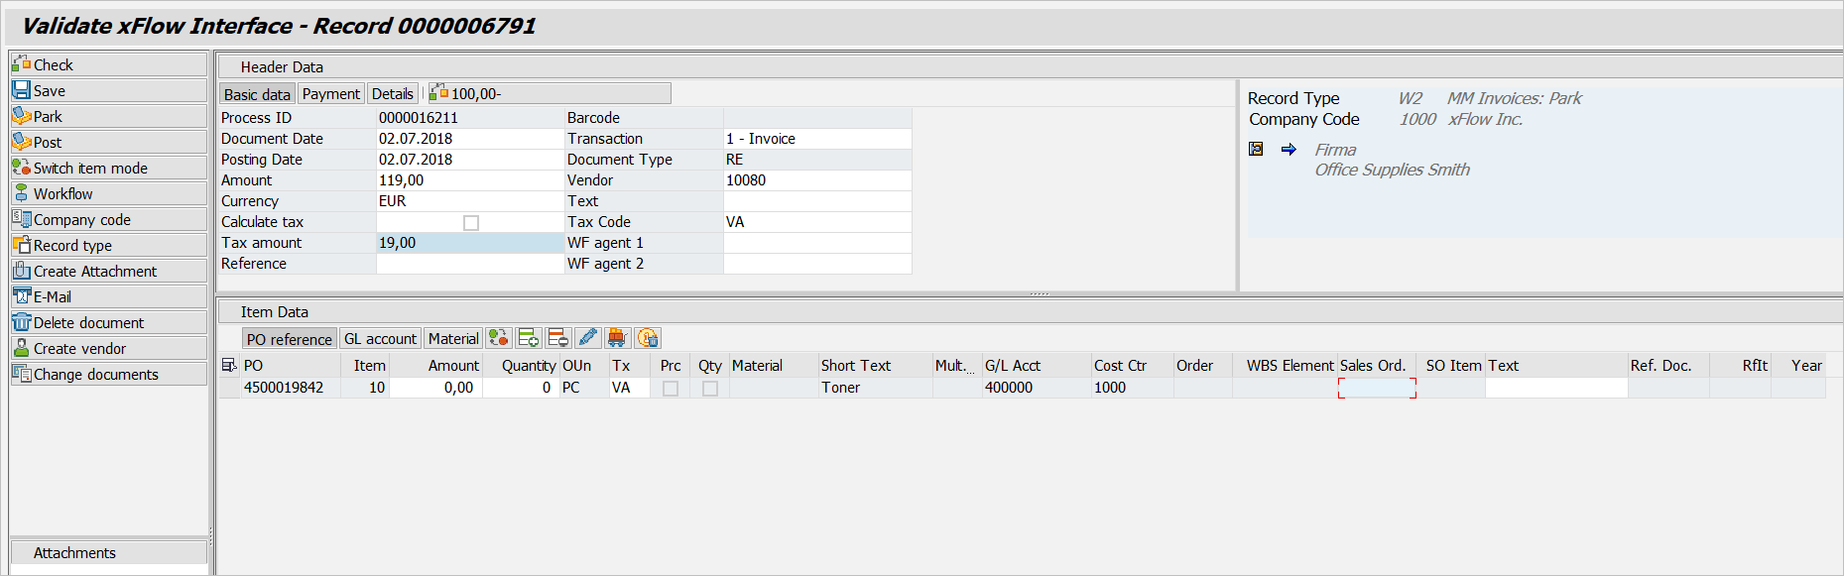Click the delete row icon in Item Data
Screen dimensions: 1844x576
coord(558,338)
